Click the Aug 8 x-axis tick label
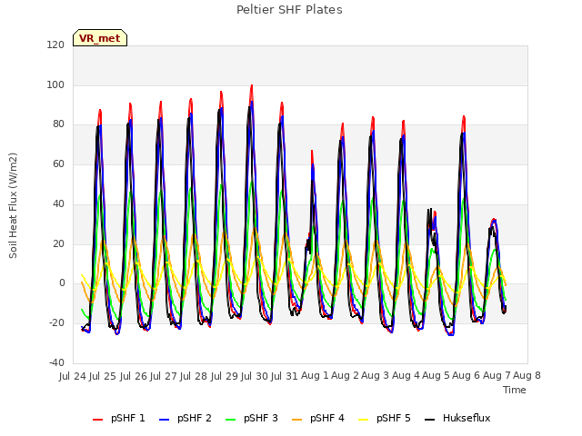Viewport: 582px width, 436px height. [x=527, y=375]
